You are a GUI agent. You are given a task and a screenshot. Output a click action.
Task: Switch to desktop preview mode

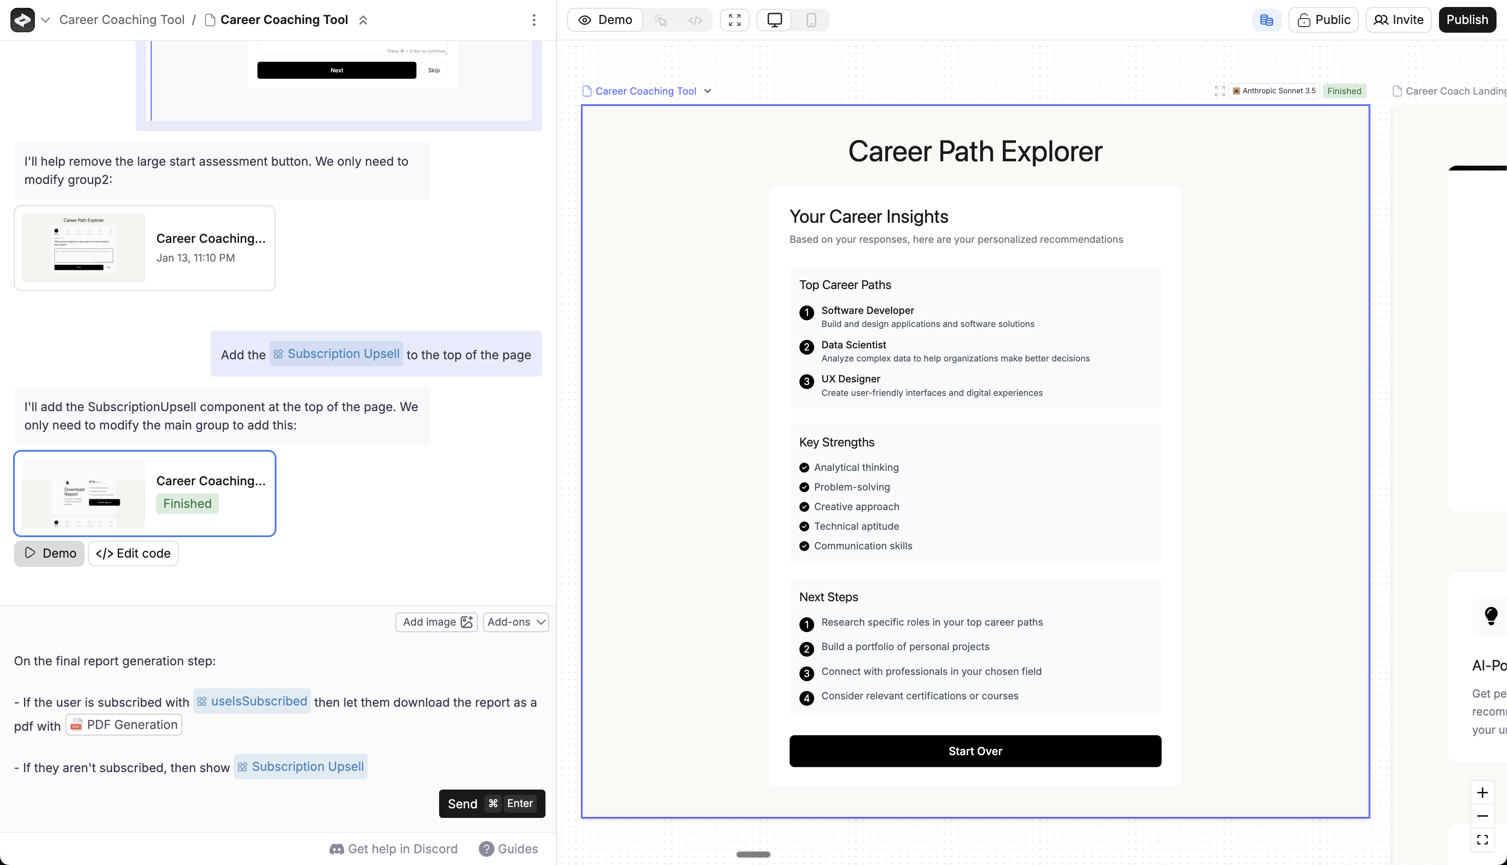pyautogui.click(x=774, y=20)
